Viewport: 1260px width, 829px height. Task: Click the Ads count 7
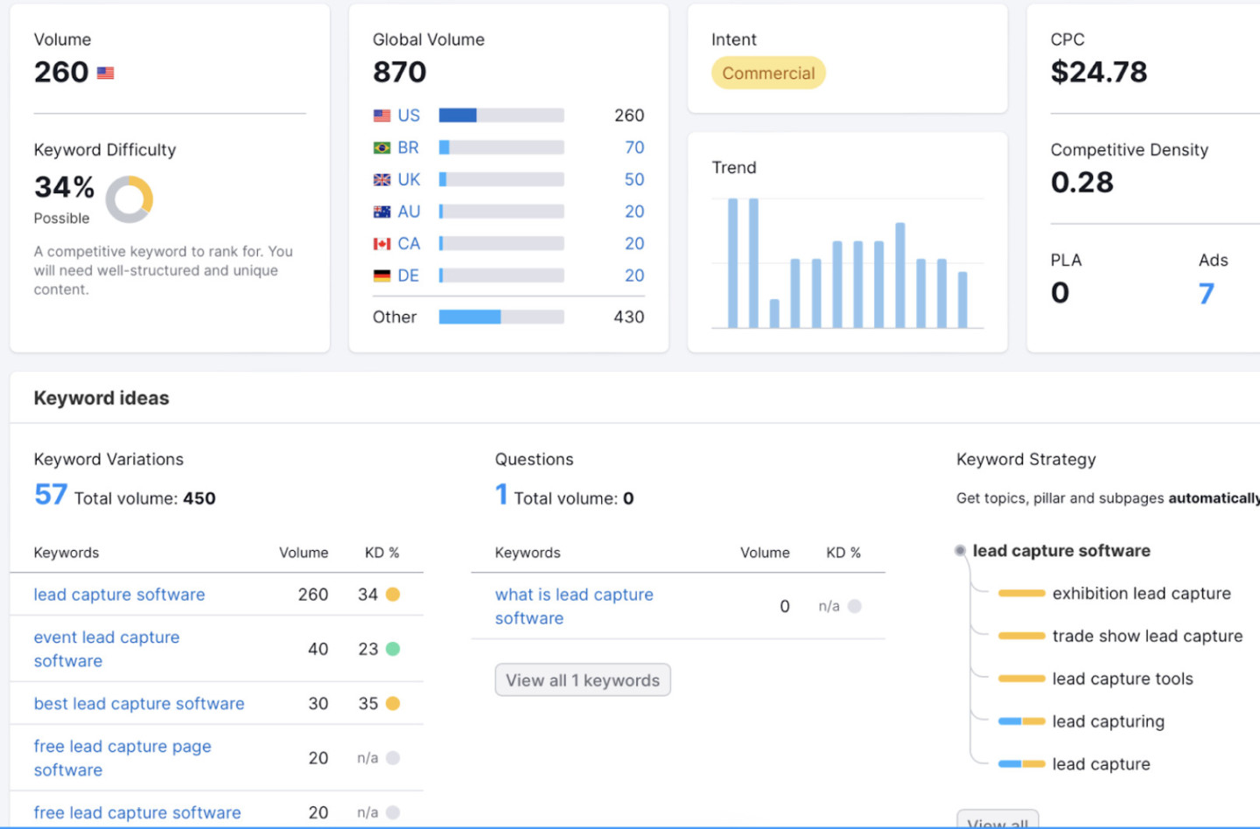(1206, 293)
